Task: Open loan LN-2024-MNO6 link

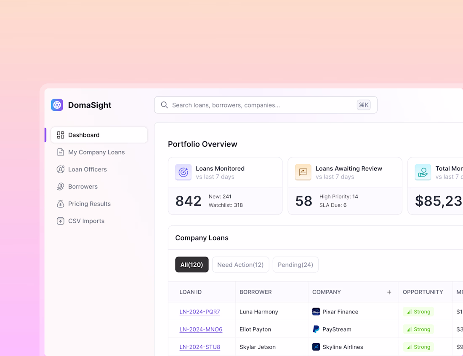Action: click(201, 329)
